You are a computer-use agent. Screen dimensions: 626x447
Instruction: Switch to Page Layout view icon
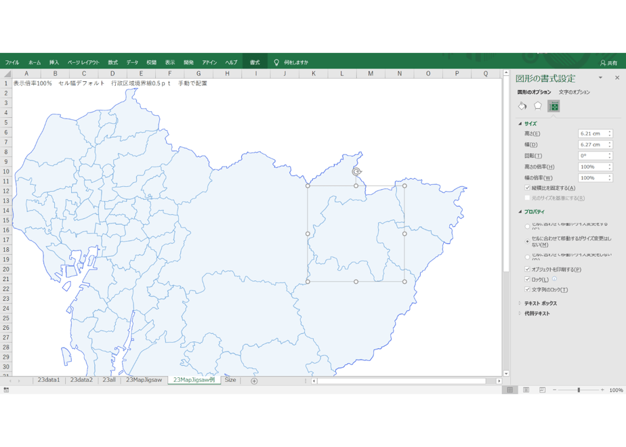[x=526, y=390]
